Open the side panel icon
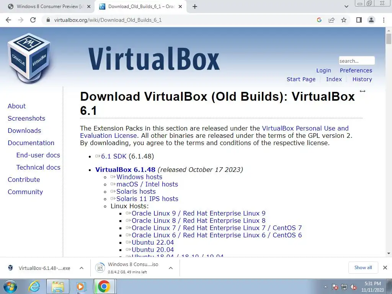392x294 pixels. [x=359, y=20]
